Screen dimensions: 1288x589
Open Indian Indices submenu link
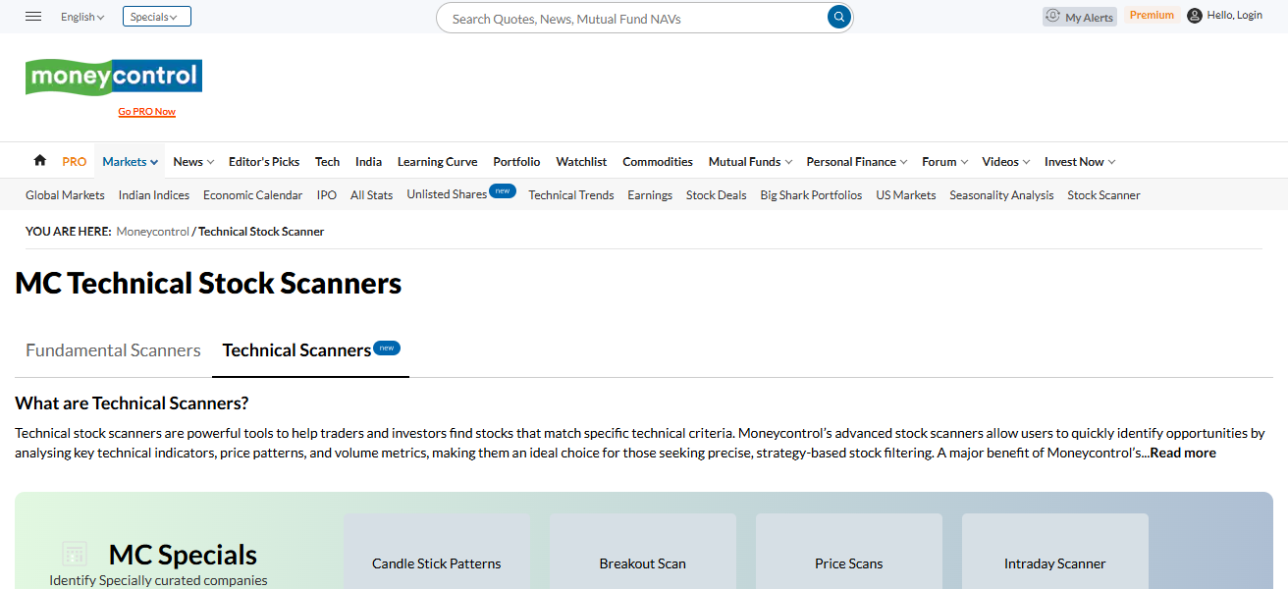pos(154,195)
